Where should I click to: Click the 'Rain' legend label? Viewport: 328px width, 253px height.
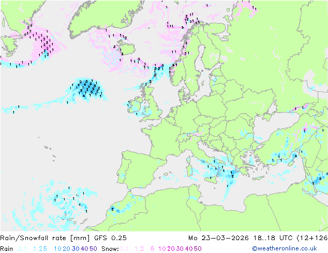coord(7,249)
